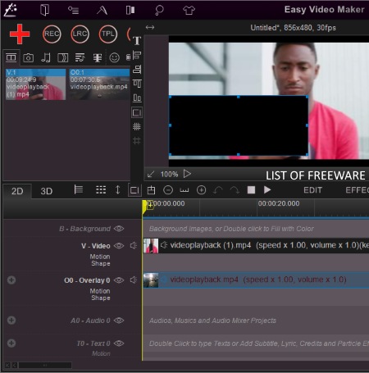
Task: Click the align bottom edges tool
Action: tap(137, 70)
